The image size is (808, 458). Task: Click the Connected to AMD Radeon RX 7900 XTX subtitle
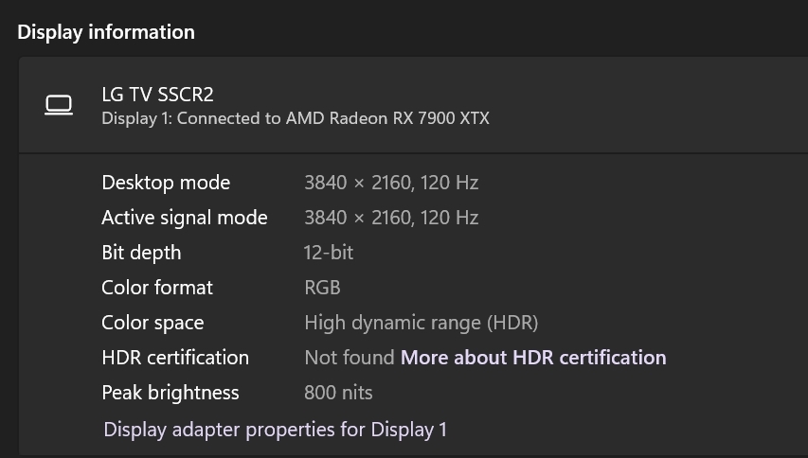click(296, 118)
